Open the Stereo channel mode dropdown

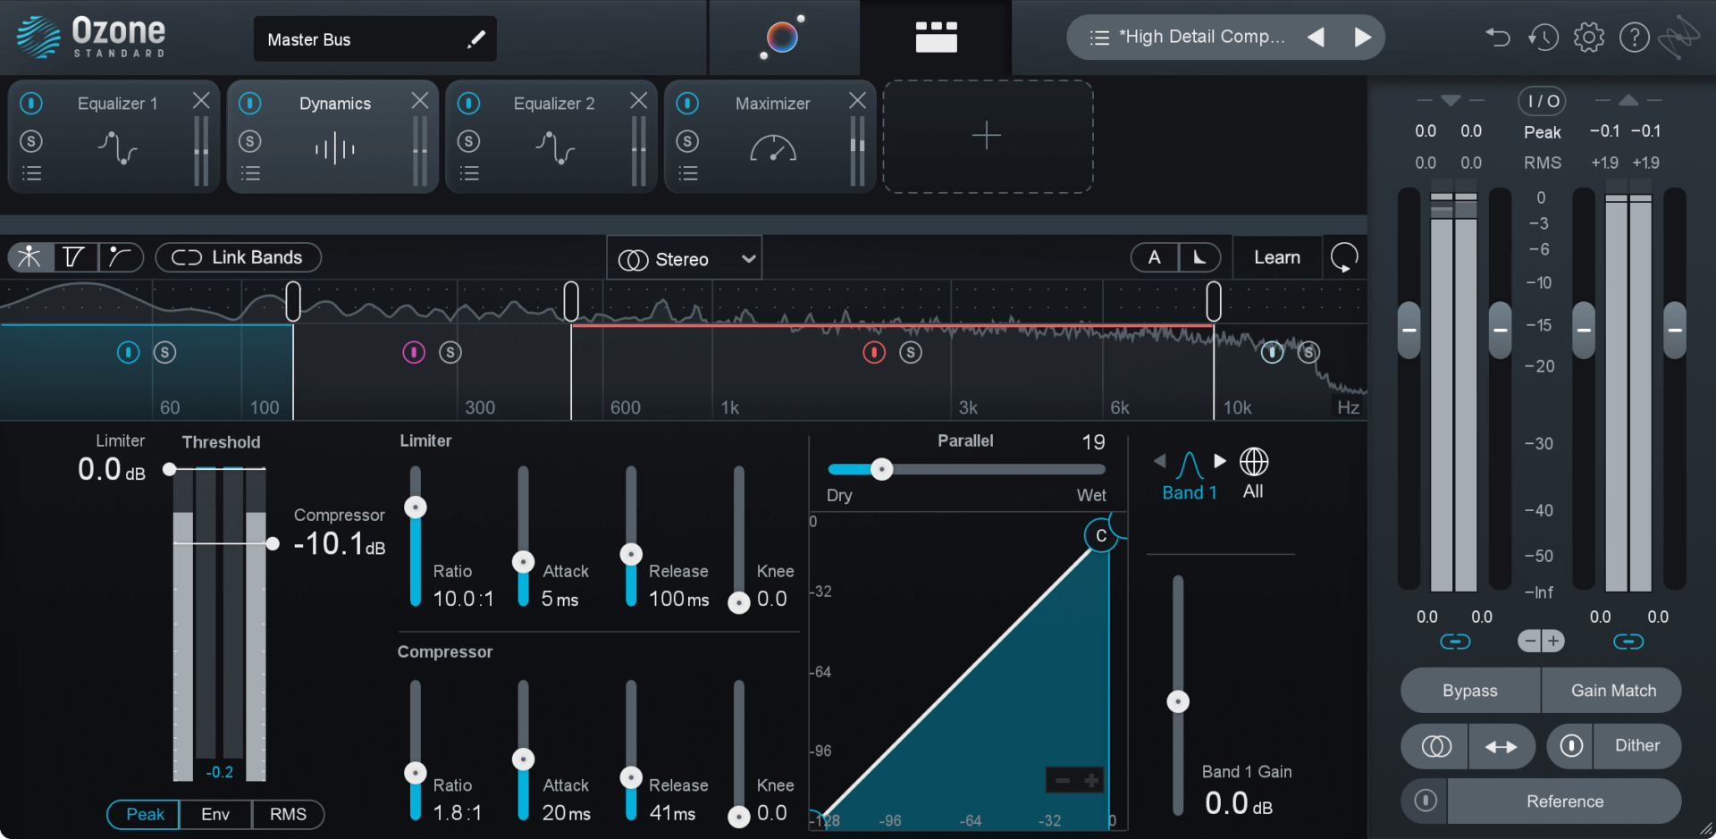tap(685, 258)
